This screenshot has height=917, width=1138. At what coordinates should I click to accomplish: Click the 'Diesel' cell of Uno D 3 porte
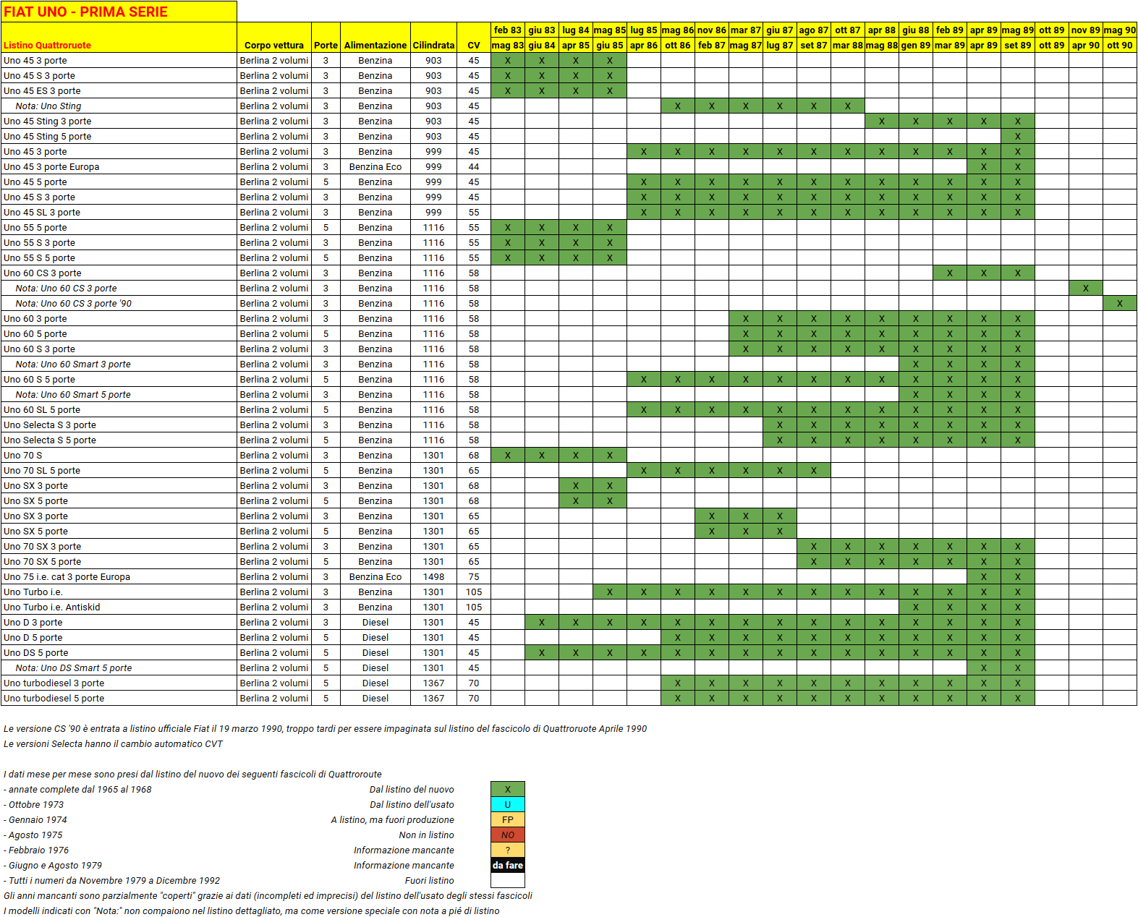375,622
